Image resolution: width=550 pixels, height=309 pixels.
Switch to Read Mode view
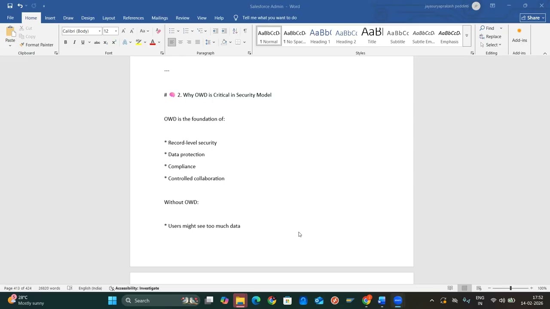tap(450, 288)
